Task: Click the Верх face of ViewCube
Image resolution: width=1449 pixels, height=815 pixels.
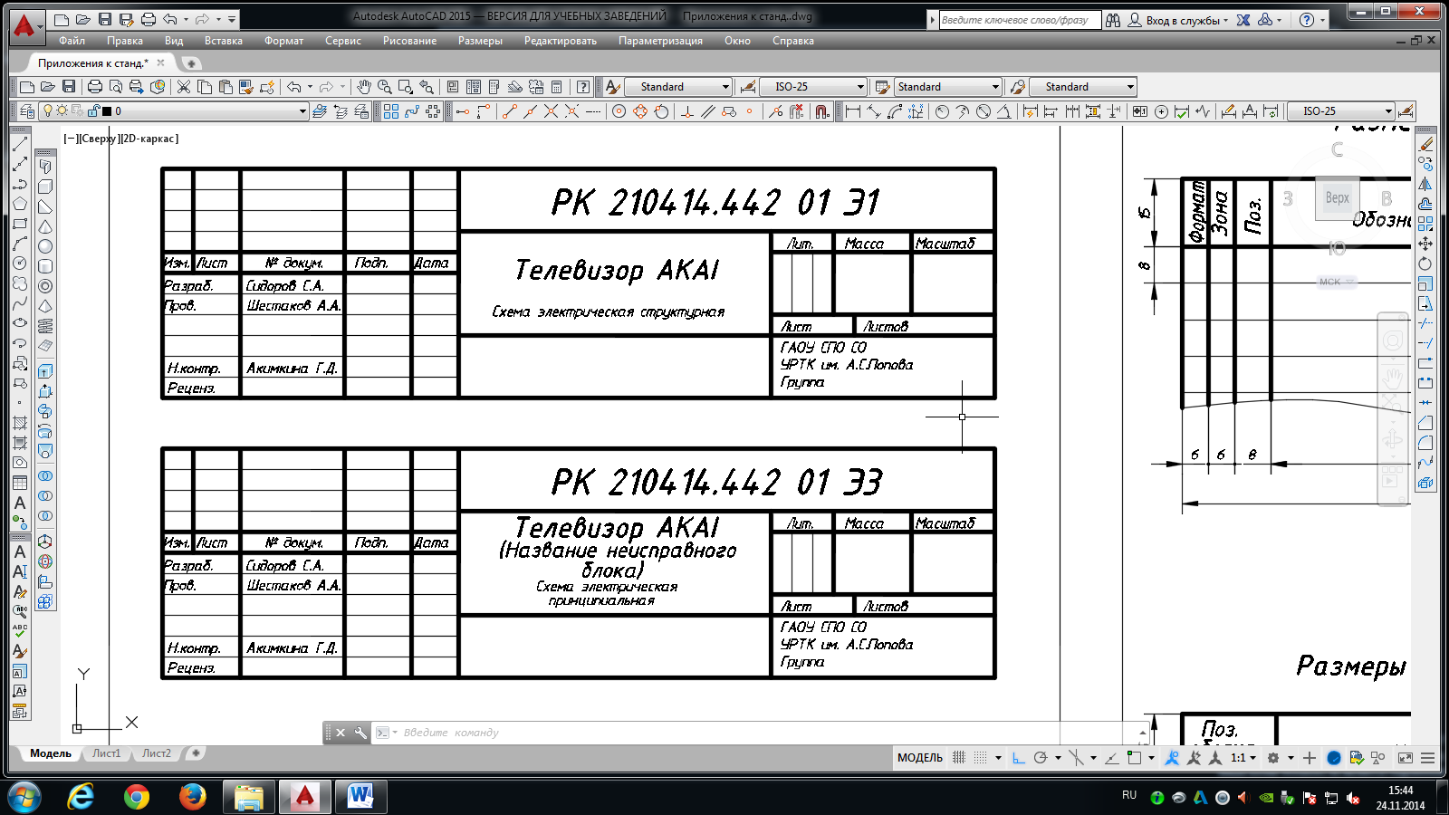Action: point(1338,197)
